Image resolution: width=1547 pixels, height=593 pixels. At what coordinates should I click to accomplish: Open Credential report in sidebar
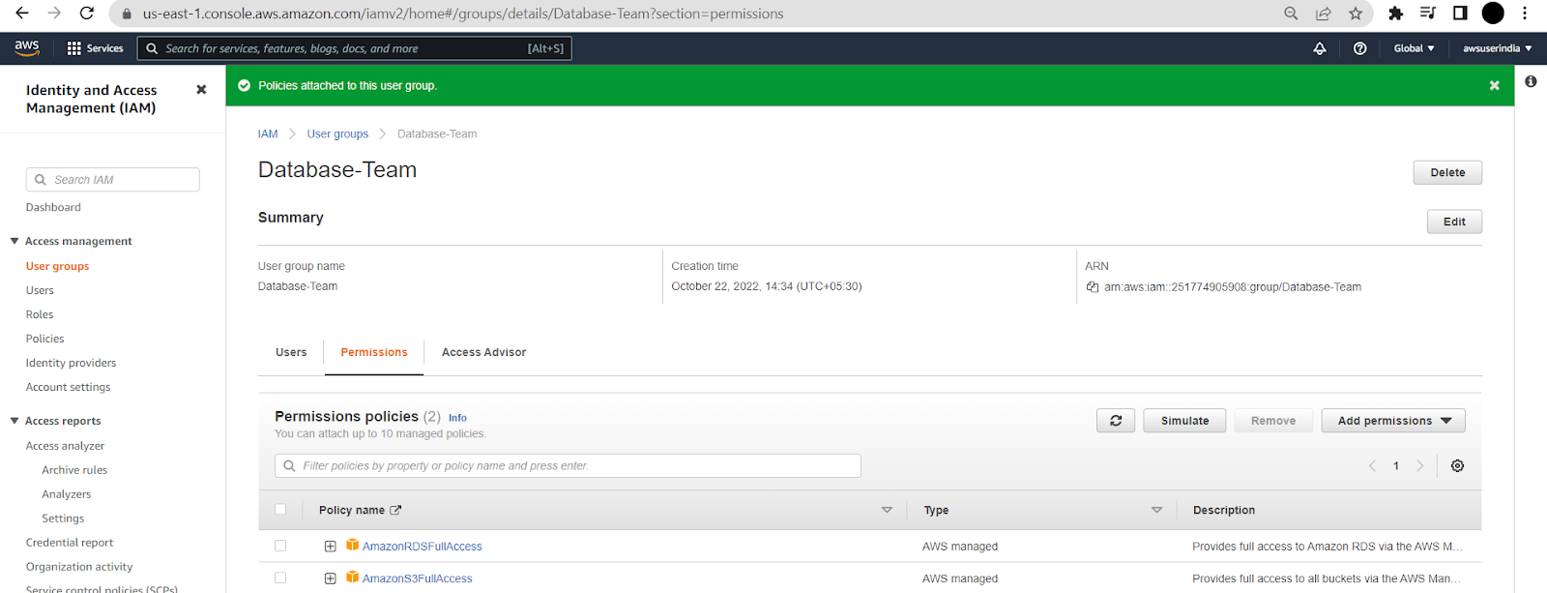coord(70,543)
